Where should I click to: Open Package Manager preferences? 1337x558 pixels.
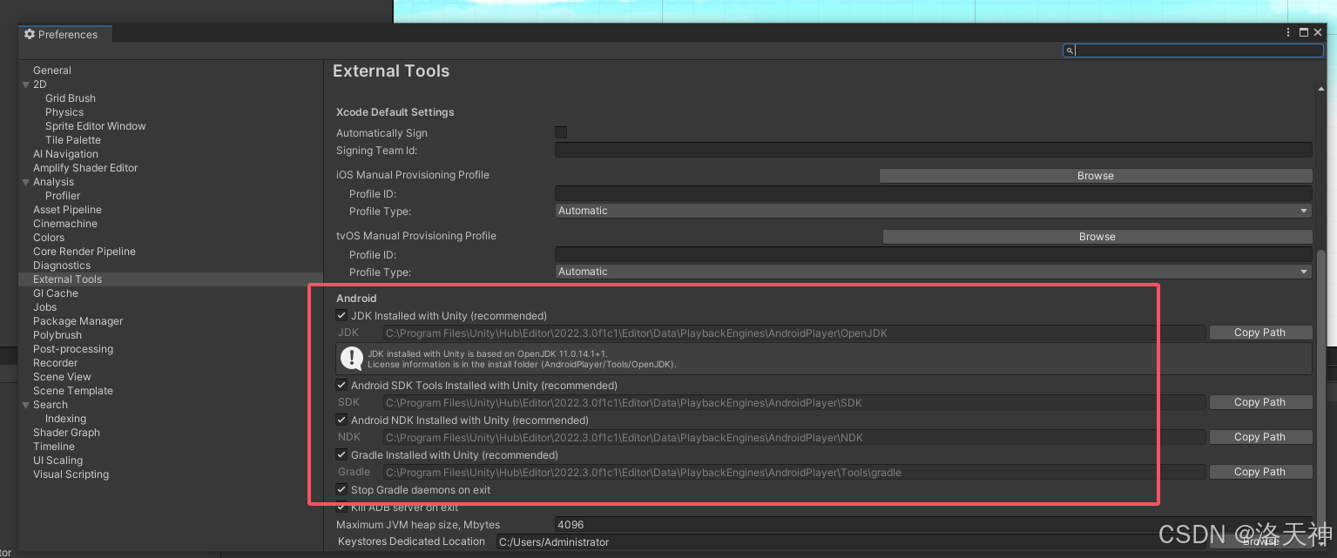[78, 321]
